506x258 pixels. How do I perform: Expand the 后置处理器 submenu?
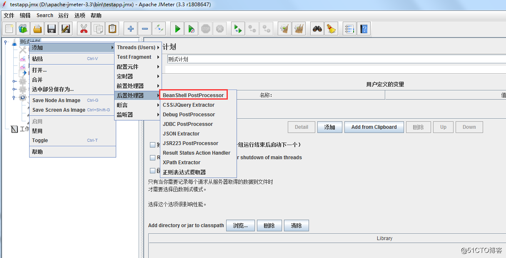coord(138,95)
